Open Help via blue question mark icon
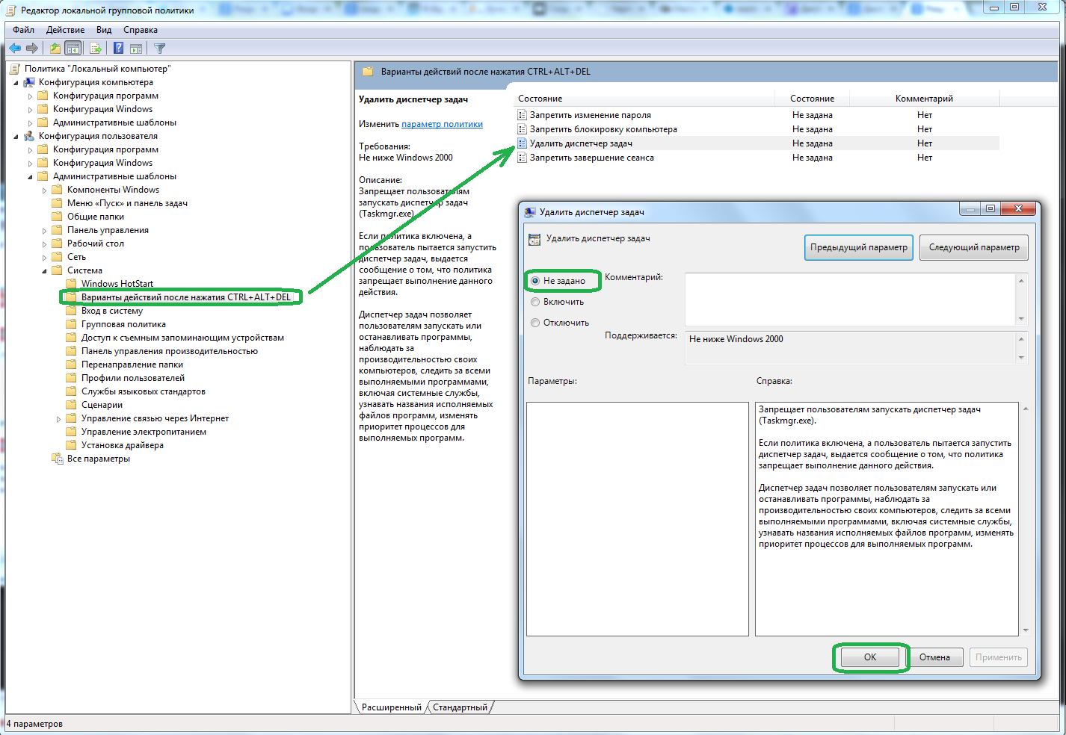Image resolution: width=1066 pixels, height=735 pixels. click(118, 49)
